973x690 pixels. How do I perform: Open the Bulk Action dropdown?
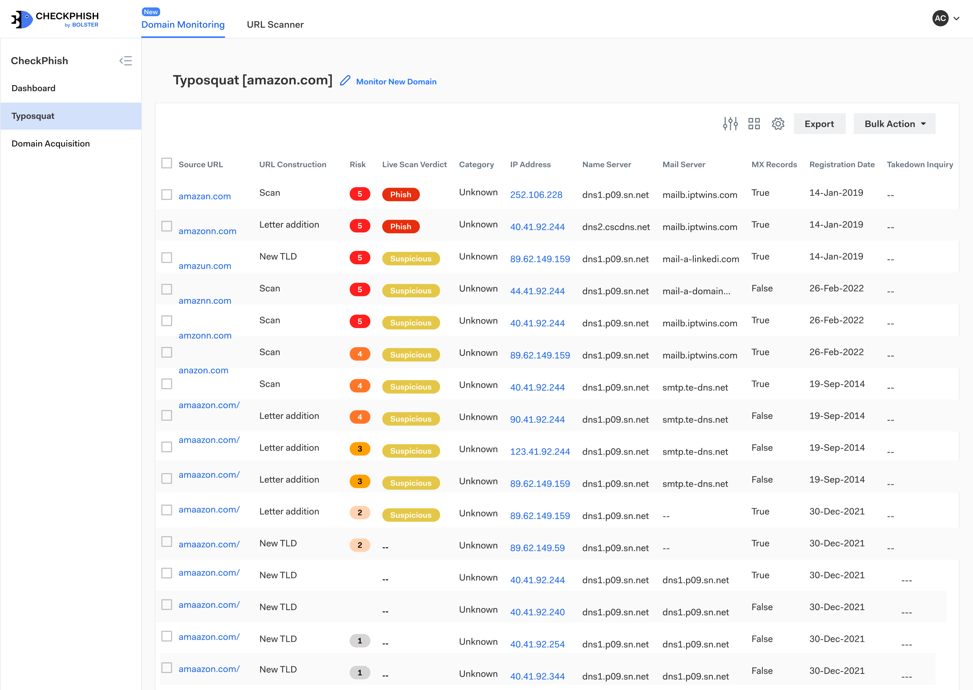tap(894, 124)
